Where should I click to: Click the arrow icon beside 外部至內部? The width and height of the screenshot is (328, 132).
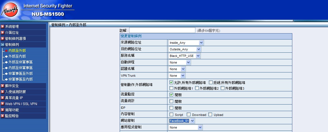pos(6,56)
